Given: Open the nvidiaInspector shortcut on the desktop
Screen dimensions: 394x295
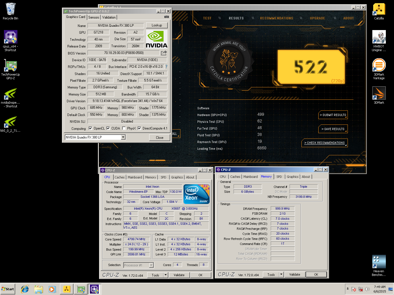Looking at the screenshot, I should point(10,97).
